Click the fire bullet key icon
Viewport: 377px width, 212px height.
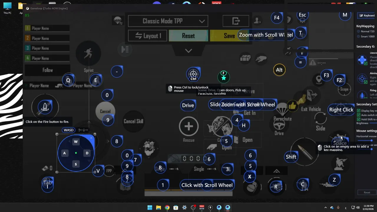click(45, 107)
